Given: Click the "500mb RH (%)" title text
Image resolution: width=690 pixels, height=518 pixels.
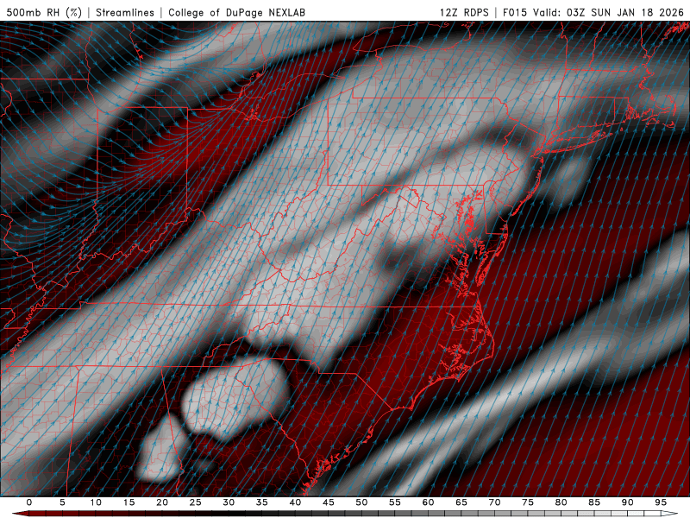Looking at the screenshot, I should click(x=44, y=12).
